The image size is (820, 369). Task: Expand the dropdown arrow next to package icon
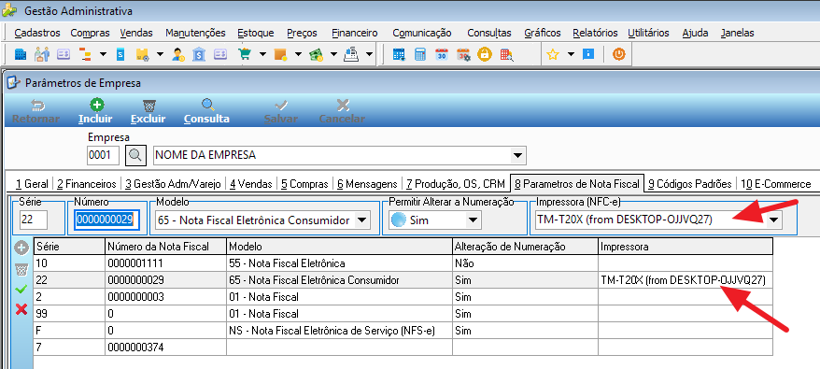(160, 54)
